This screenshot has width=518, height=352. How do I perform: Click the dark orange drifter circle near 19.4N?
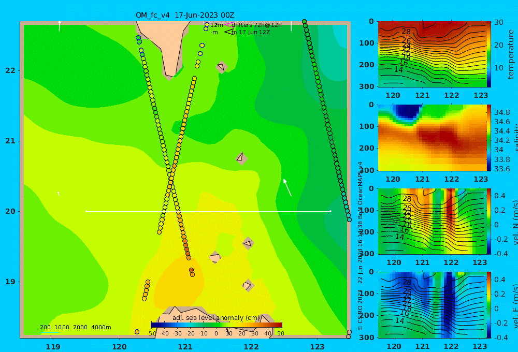click(x=188, y=254)
